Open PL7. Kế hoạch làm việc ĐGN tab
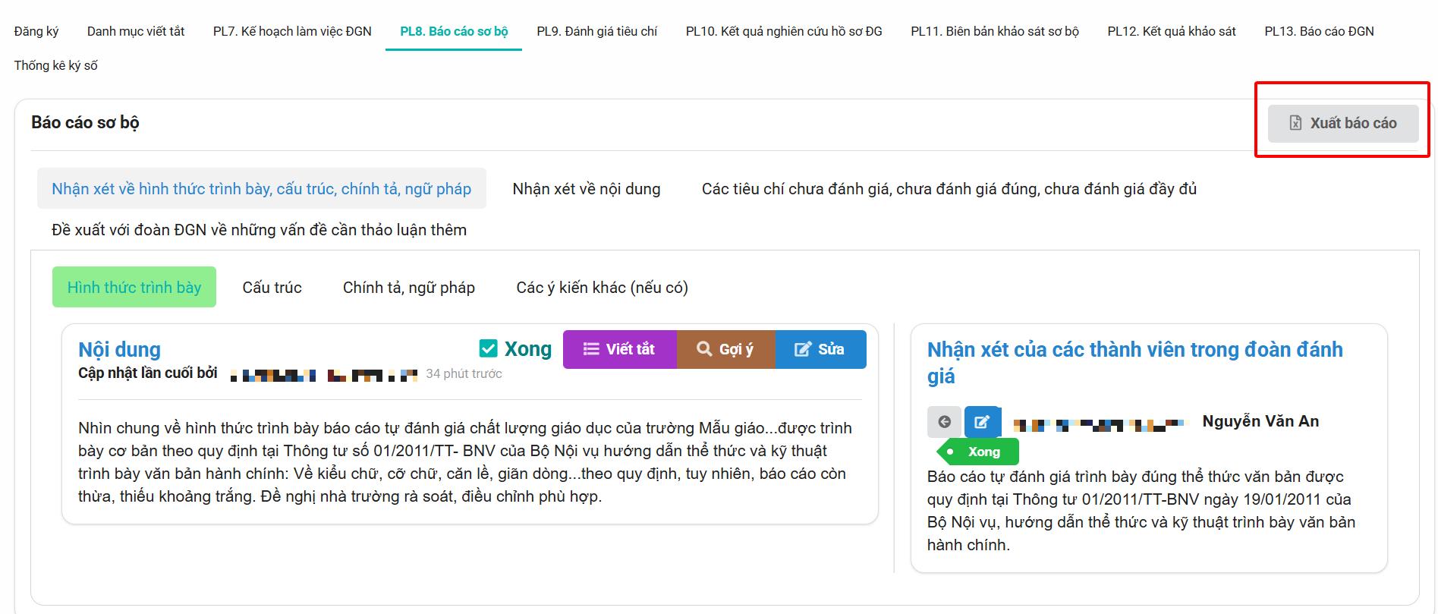The height and width of the screenshot is (614, 1438). [x=292, y=31]
